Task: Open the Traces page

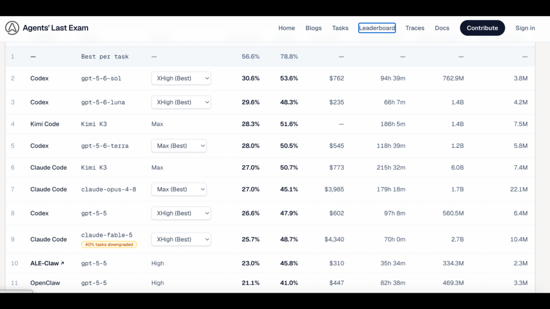Action: 415,28
